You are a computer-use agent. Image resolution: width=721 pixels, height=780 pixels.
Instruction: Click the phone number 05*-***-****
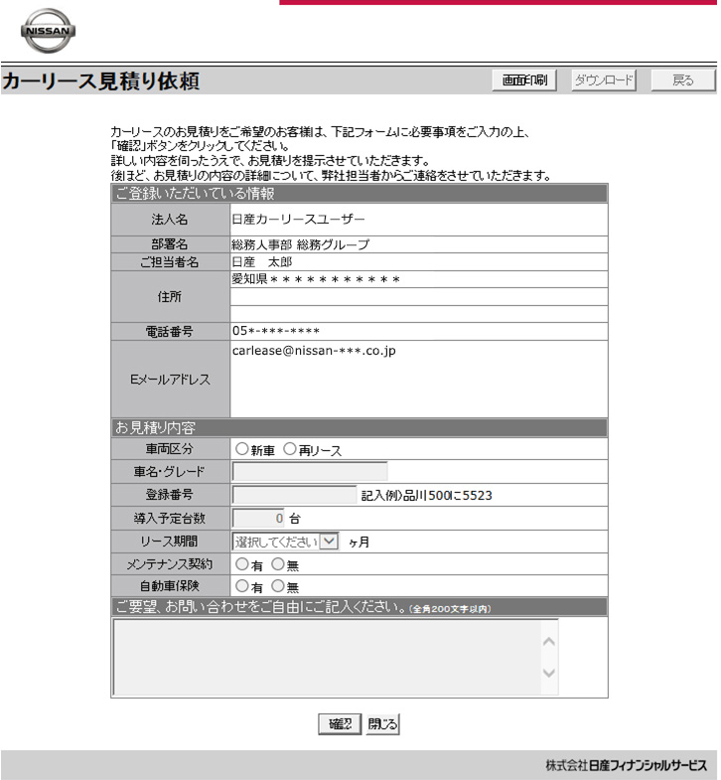click(276, 331)
